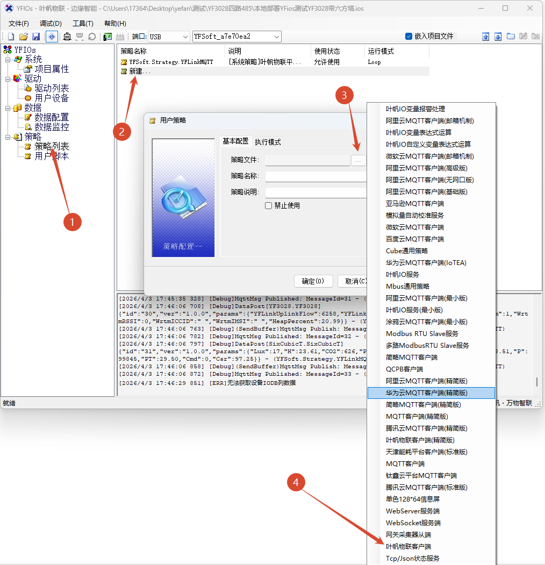The width and height of the screenshot is (545, 565).
Task: Click the blue folder icon at top right
Action: click(511, 37)
